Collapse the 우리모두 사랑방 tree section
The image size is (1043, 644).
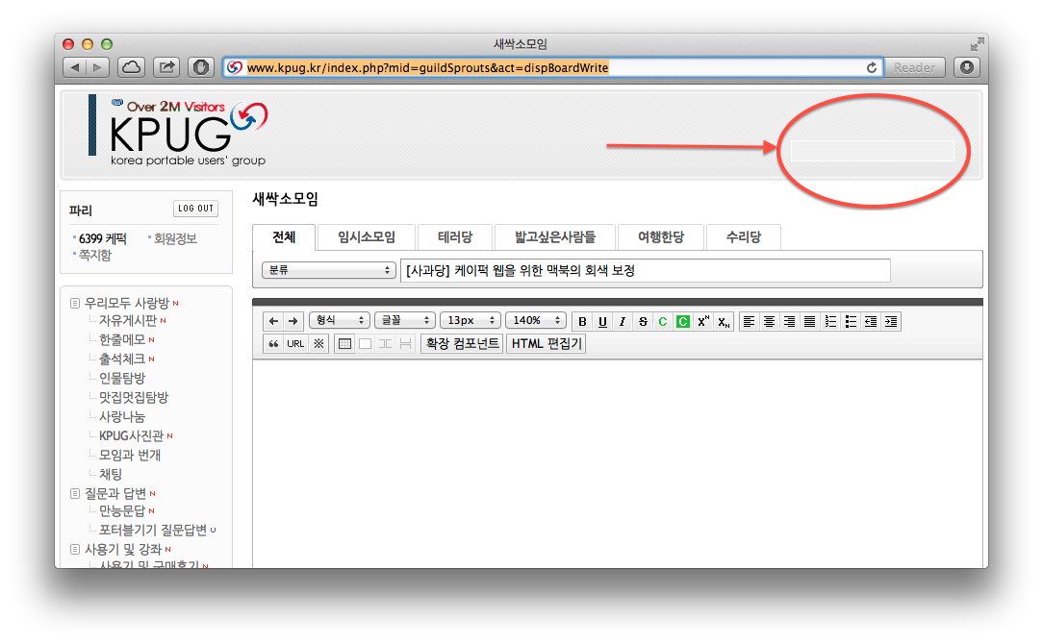tap(74, 303)
